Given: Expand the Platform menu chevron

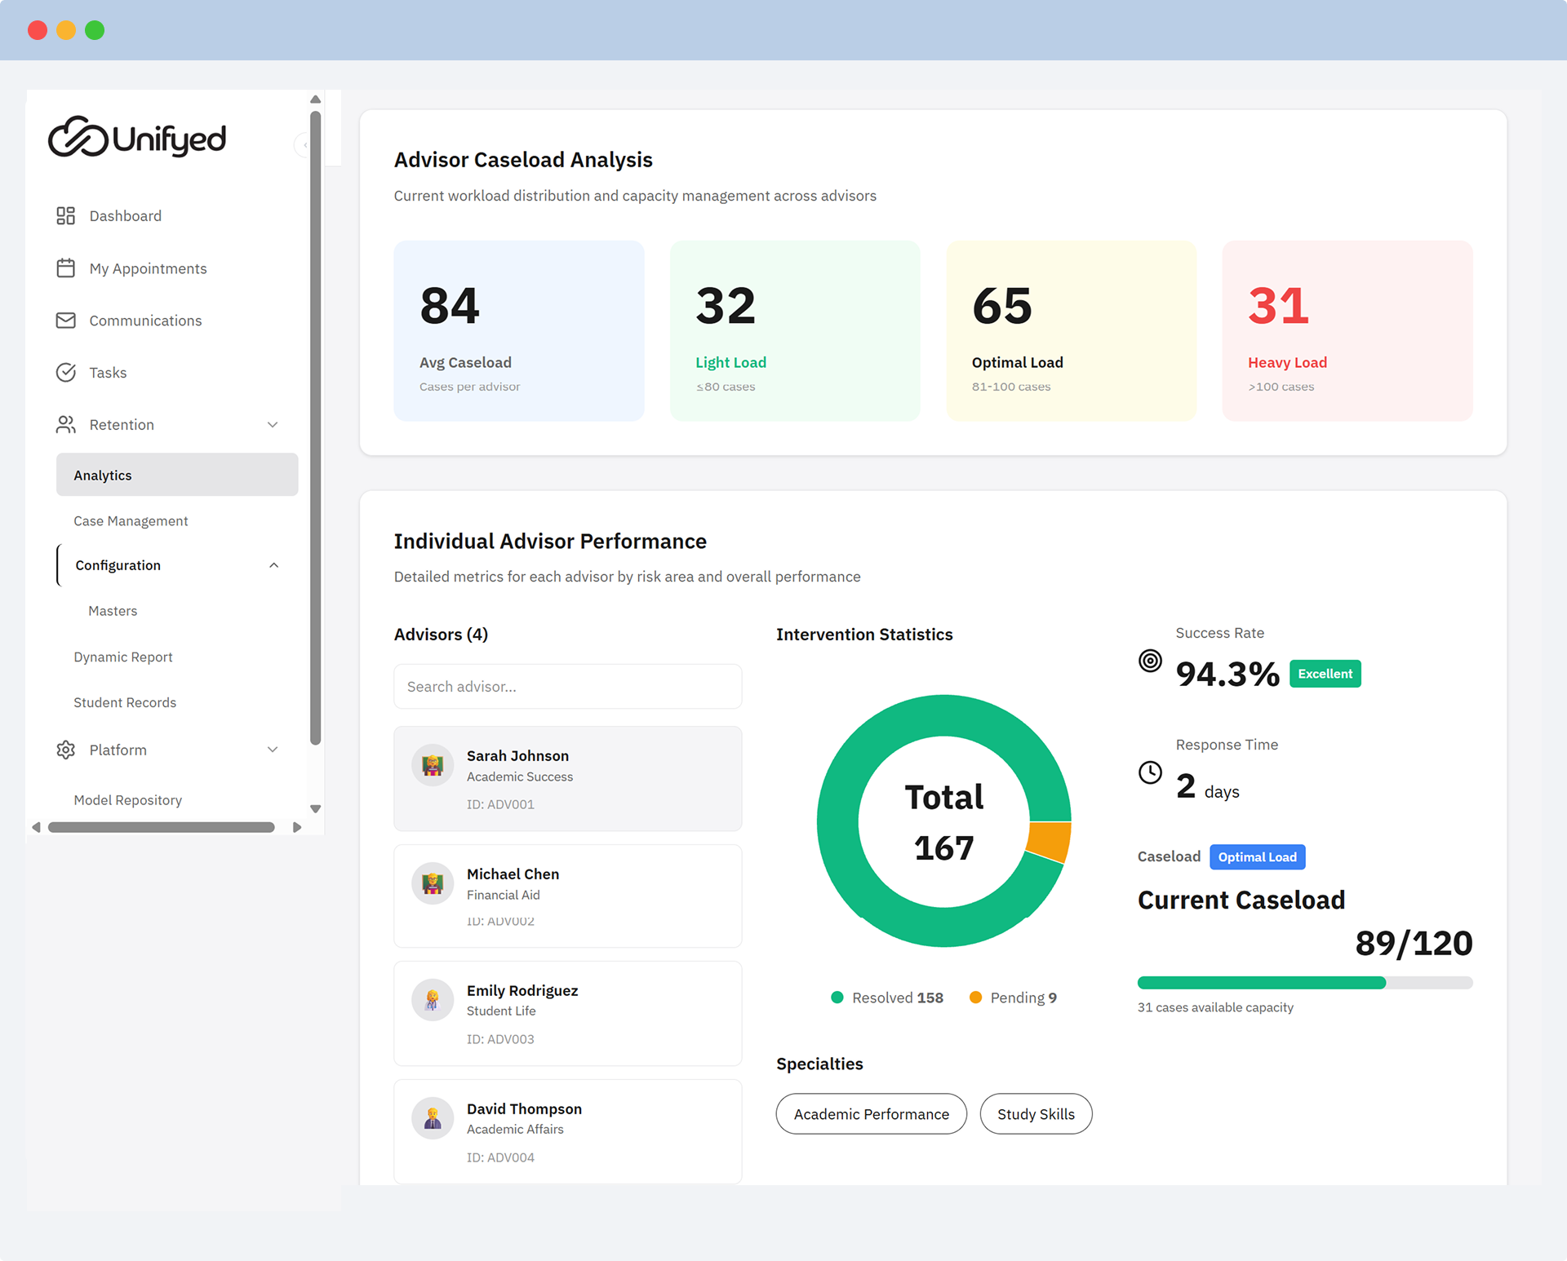Looking at the screenshot, I should coord(273,750).
